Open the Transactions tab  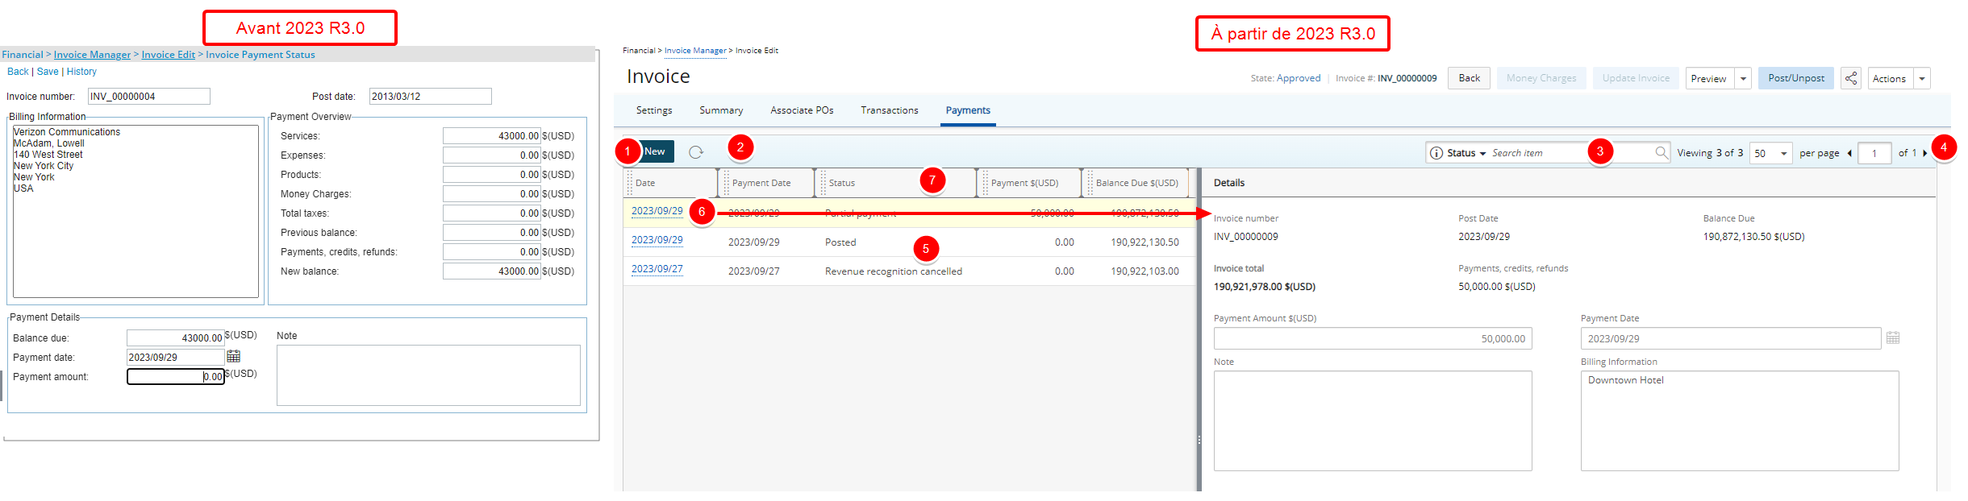(890, 110)
